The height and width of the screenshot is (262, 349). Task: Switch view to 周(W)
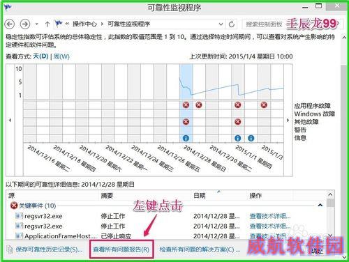(61, 56)
